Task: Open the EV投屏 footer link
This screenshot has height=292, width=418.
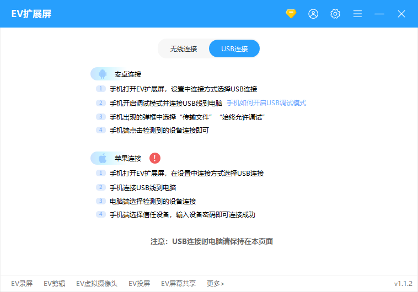Action: [x=139, y=284]
